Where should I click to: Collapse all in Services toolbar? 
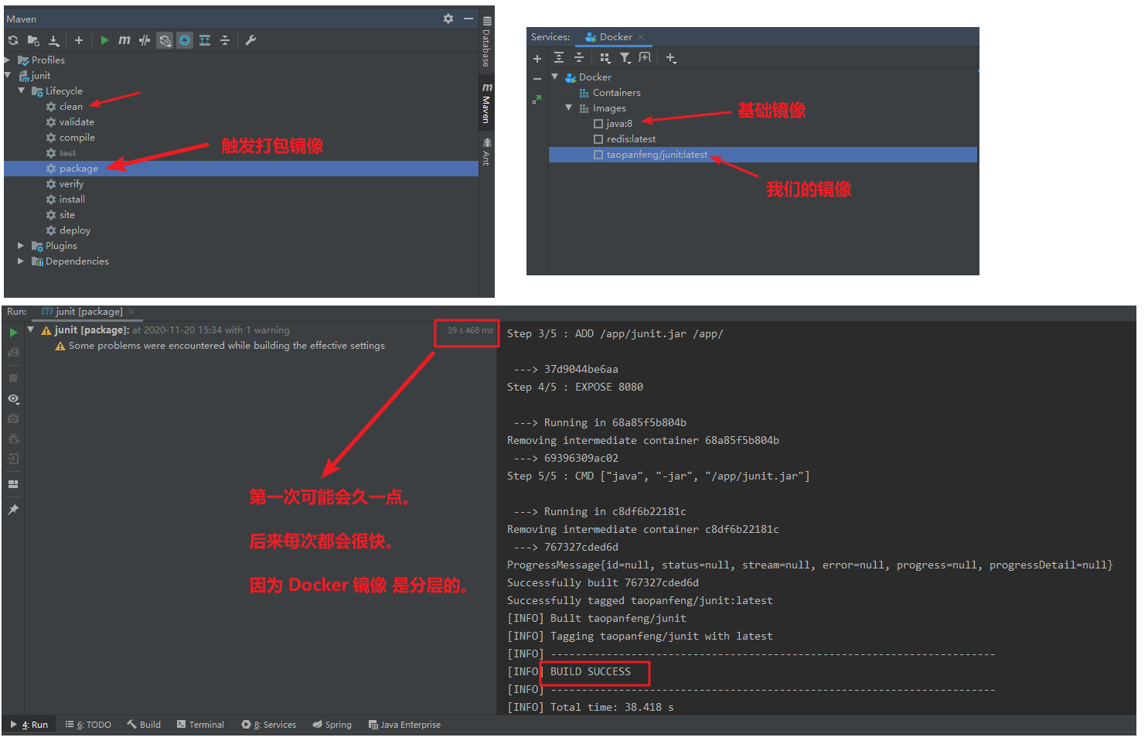[579, 58]
